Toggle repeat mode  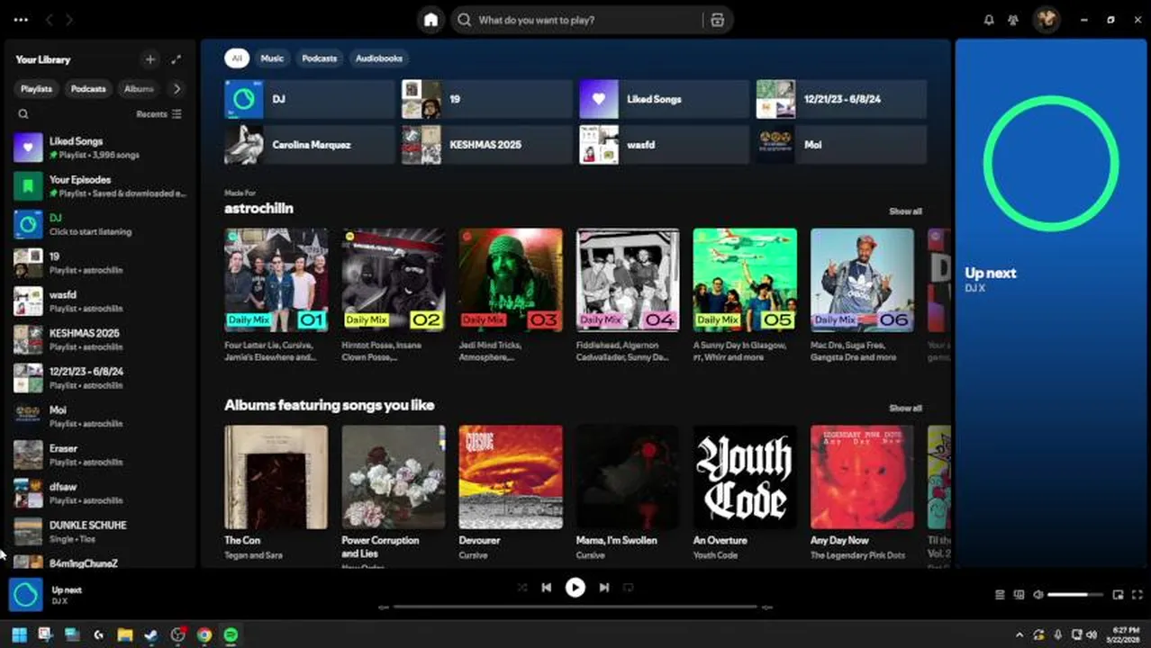(629, 588)
